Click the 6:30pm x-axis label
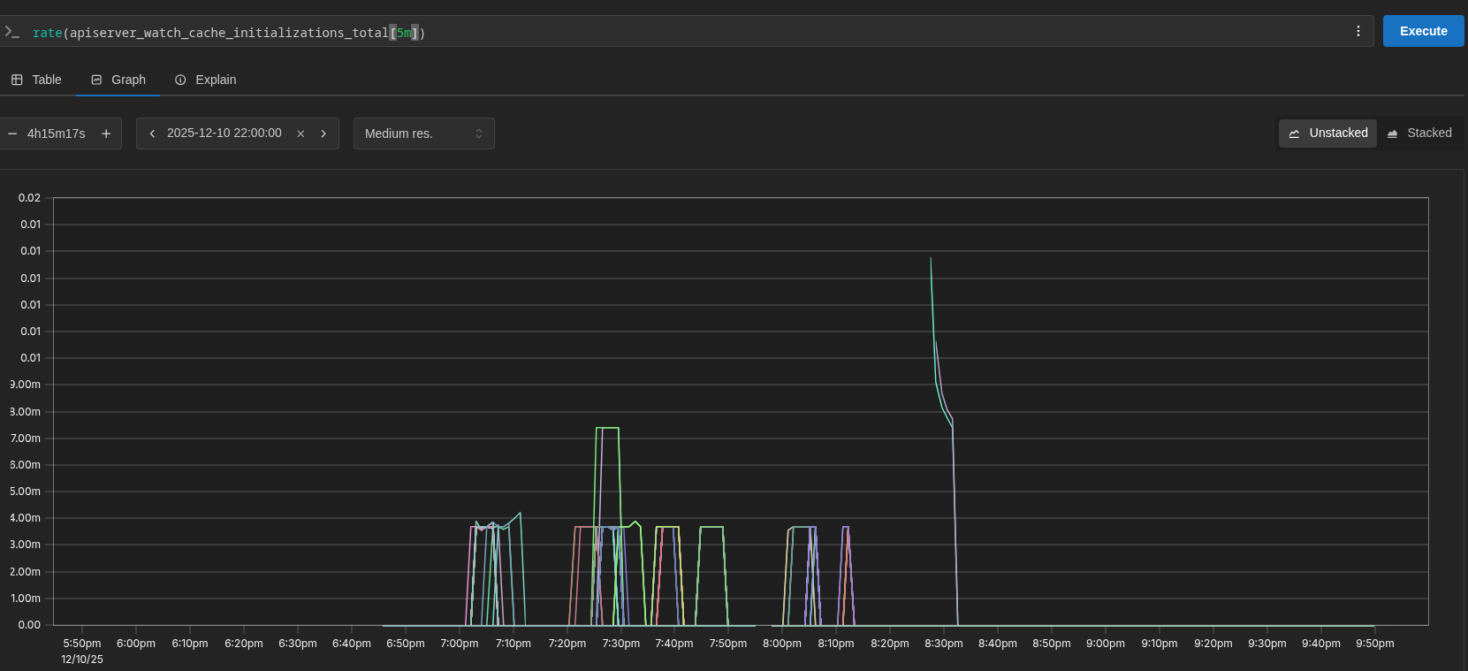This screenshot has height=671, width=1468. (x=298, y=644)
